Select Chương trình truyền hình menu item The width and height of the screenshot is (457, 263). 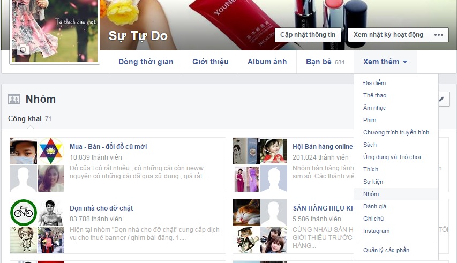coord(396,132)
